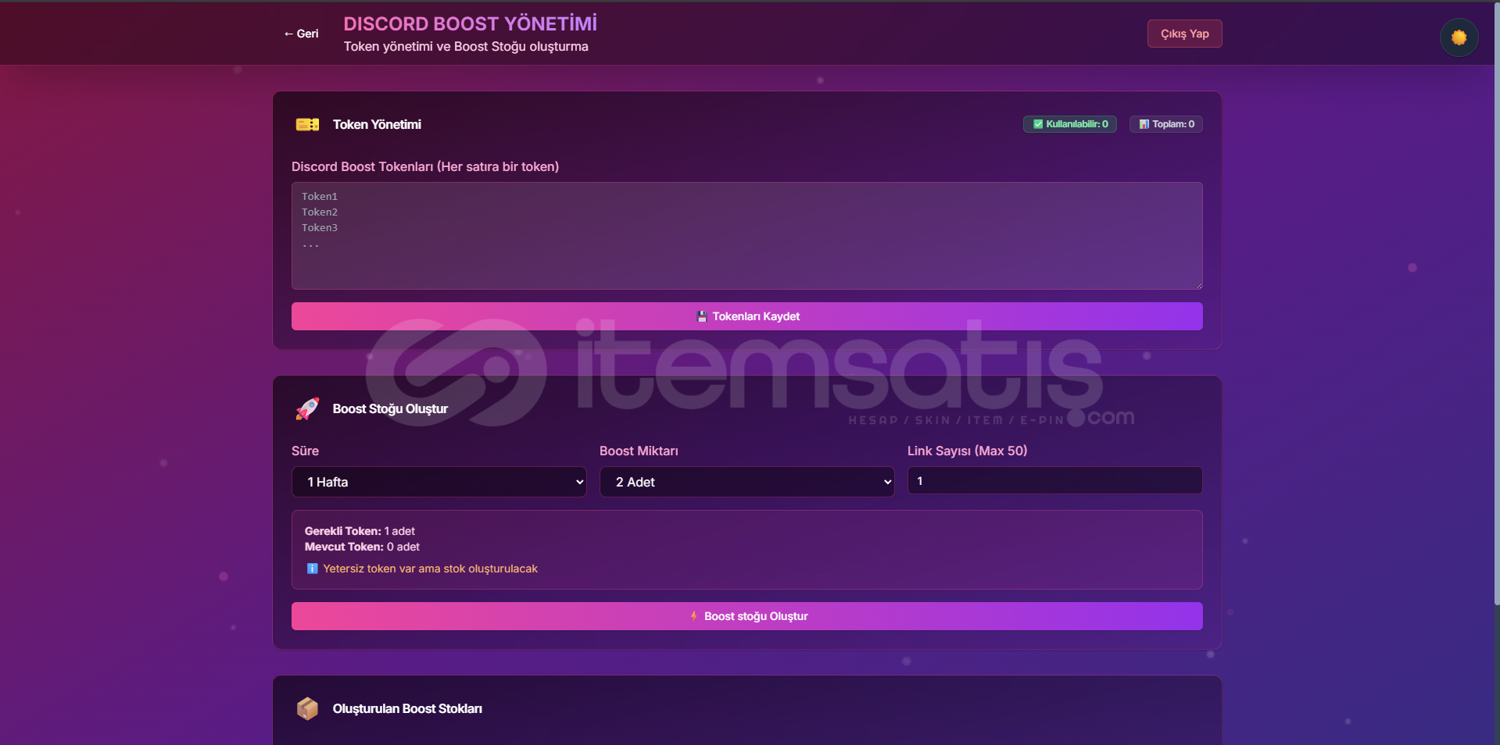Click the Token Yönetimi section heading

[x=377, y=124]
